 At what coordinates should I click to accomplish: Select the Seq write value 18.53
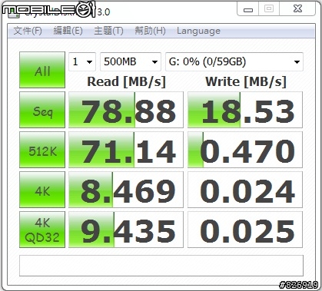pyautogui.click(x=245, y=110)
